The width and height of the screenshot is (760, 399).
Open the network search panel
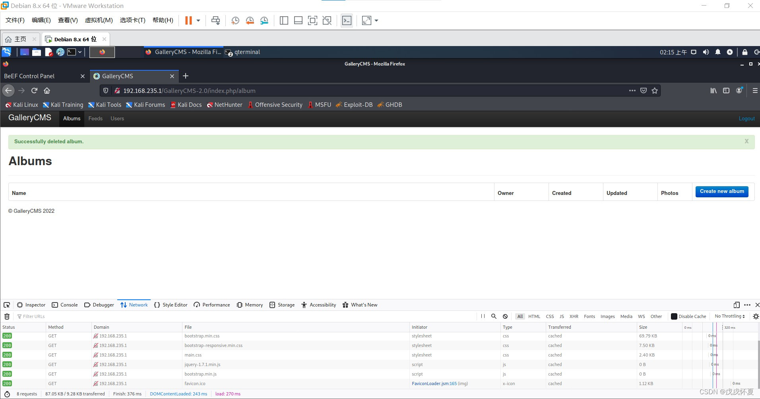pos(494,316)
